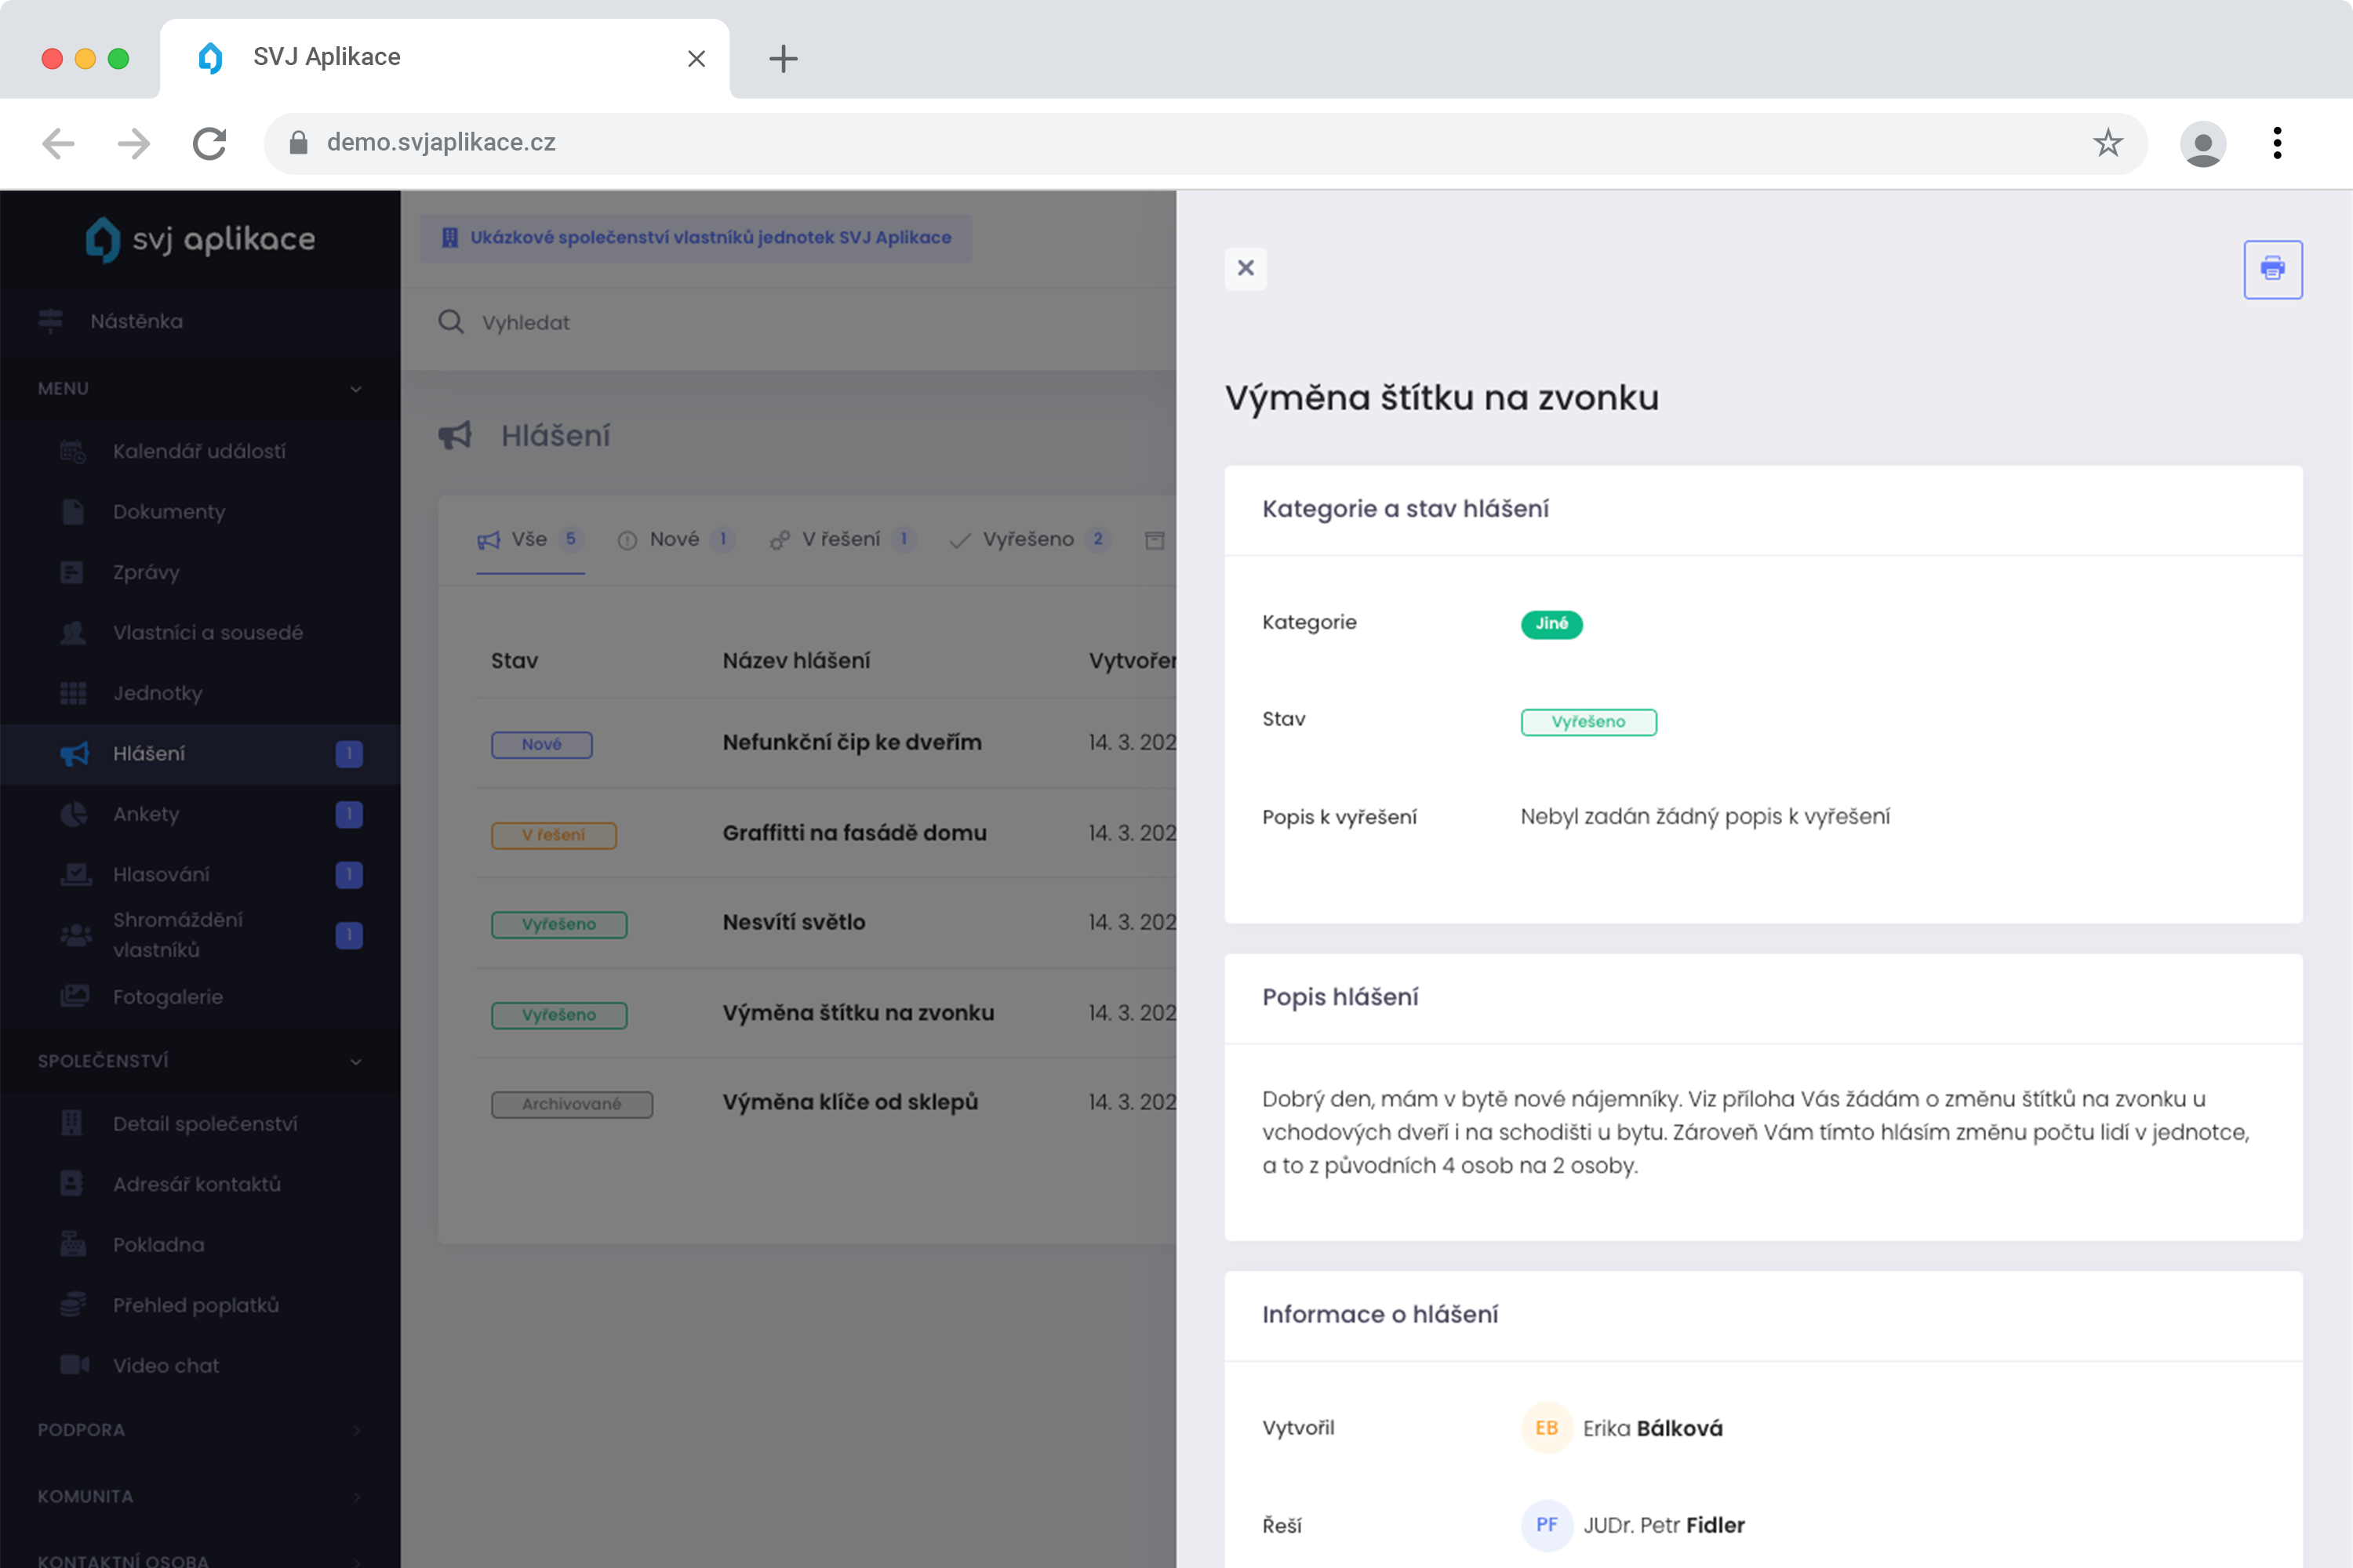Open Fotogalerie from sidebar

pos(167,996)
